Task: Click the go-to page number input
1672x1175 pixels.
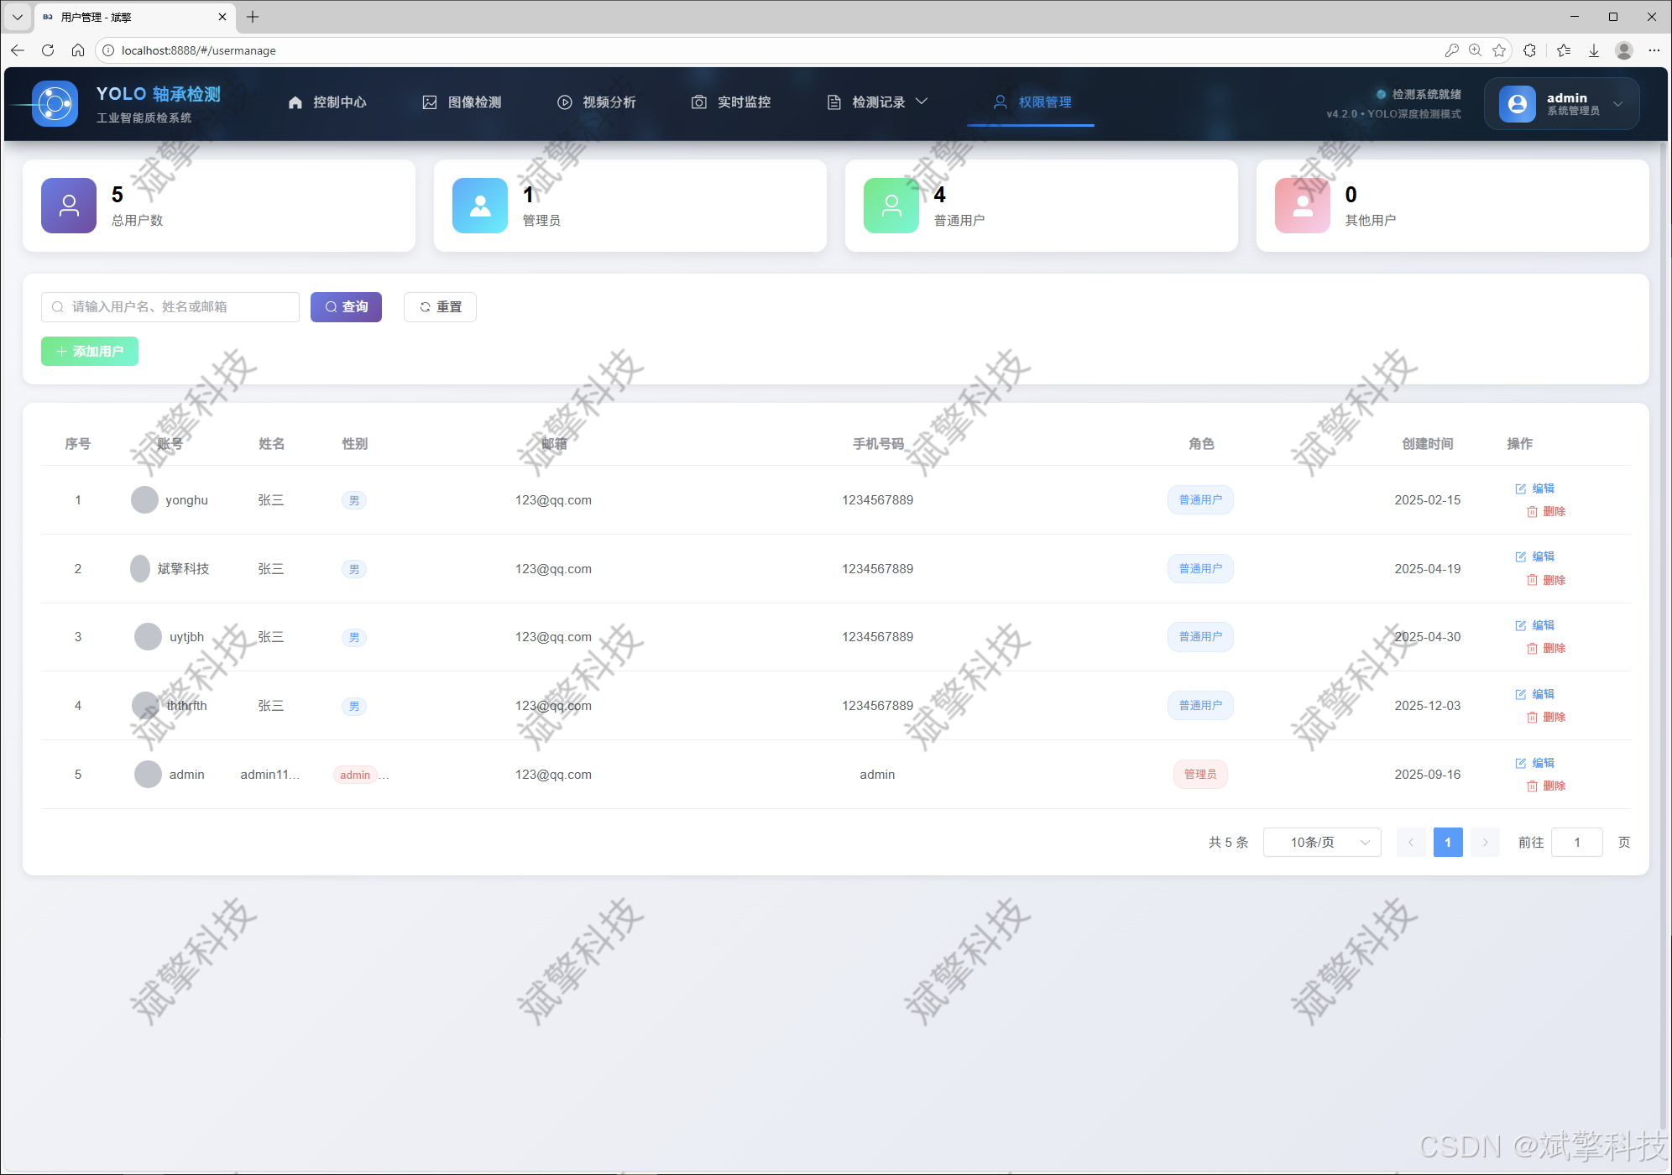Action: click(x=1576, y=843)
